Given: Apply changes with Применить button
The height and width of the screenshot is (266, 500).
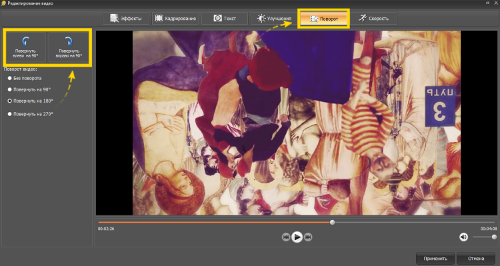Looking at the screenshot, I should (x=435, y=259).
